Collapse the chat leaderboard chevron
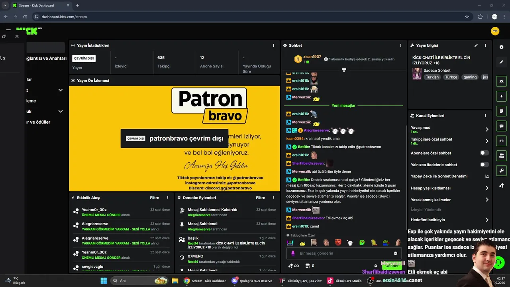 point(344,70)
